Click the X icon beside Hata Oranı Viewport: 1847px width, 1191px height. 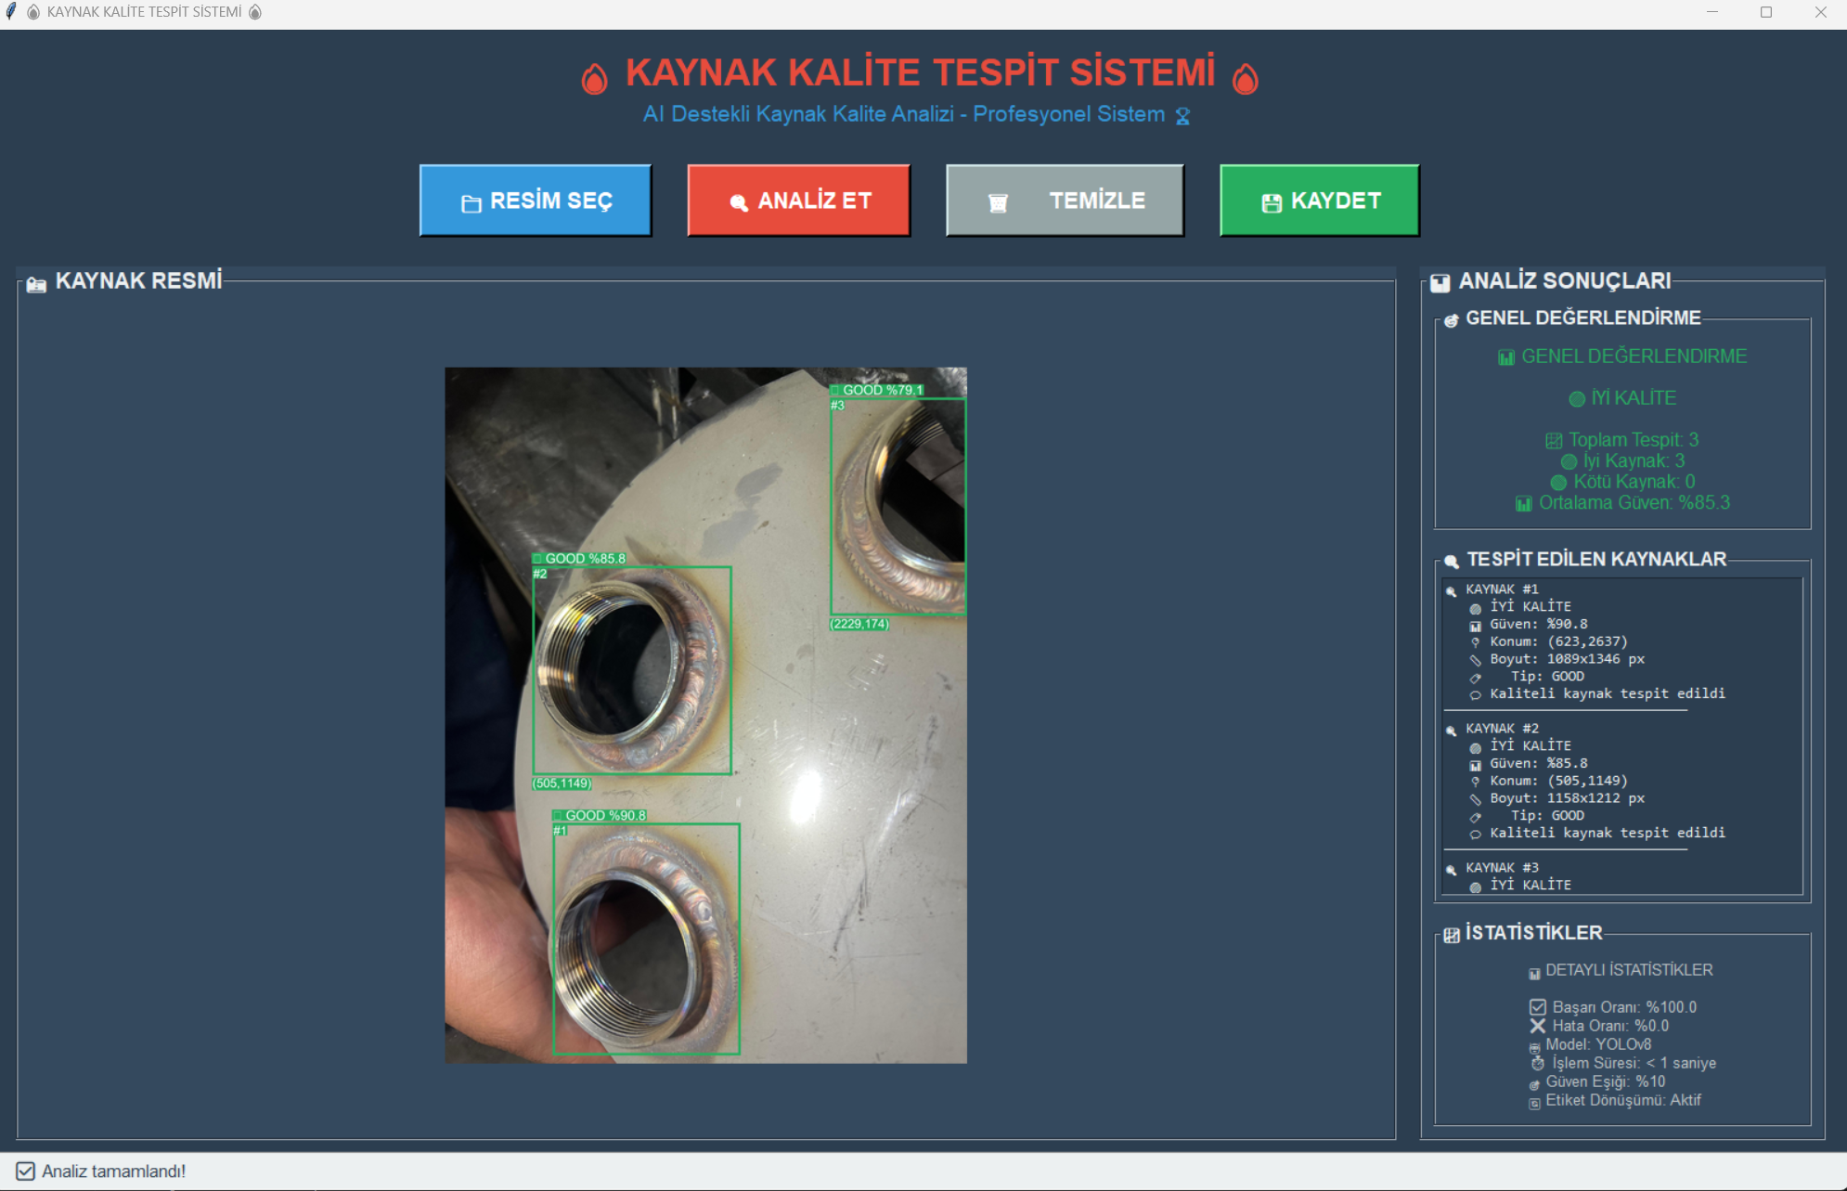click(1538, 1026)
